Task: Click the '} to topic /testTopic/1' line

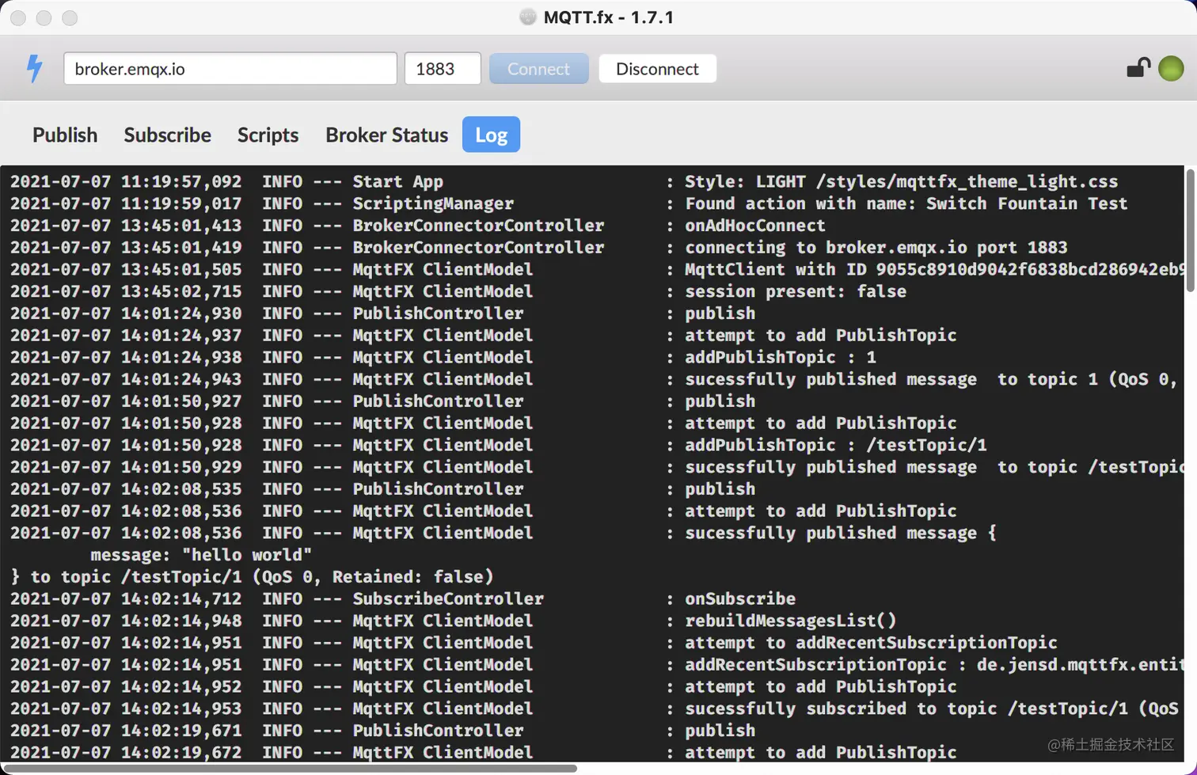Action: pyautogui.click(x=252, y=577)
